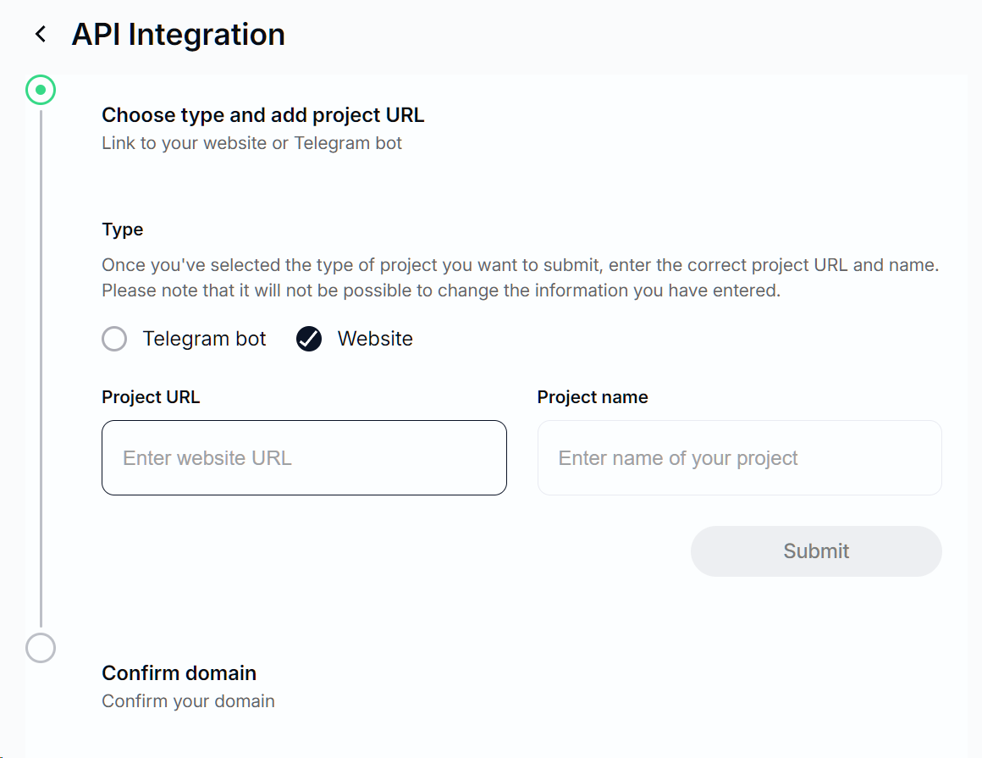Select the Telegram bot radio button
The image size is (982, 758).
pos(114,340)
